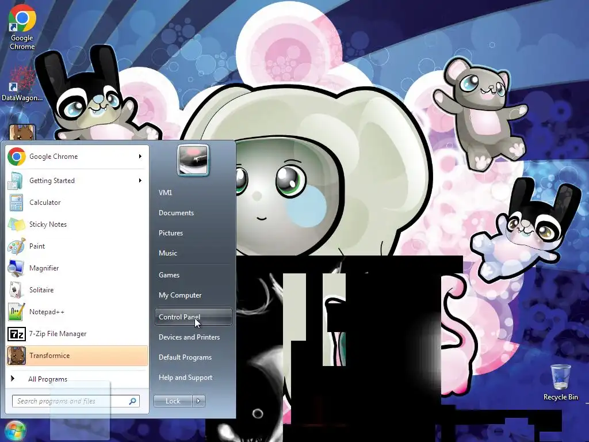Select the Notepad++ label
589x442 pixels.
(47, 312)
